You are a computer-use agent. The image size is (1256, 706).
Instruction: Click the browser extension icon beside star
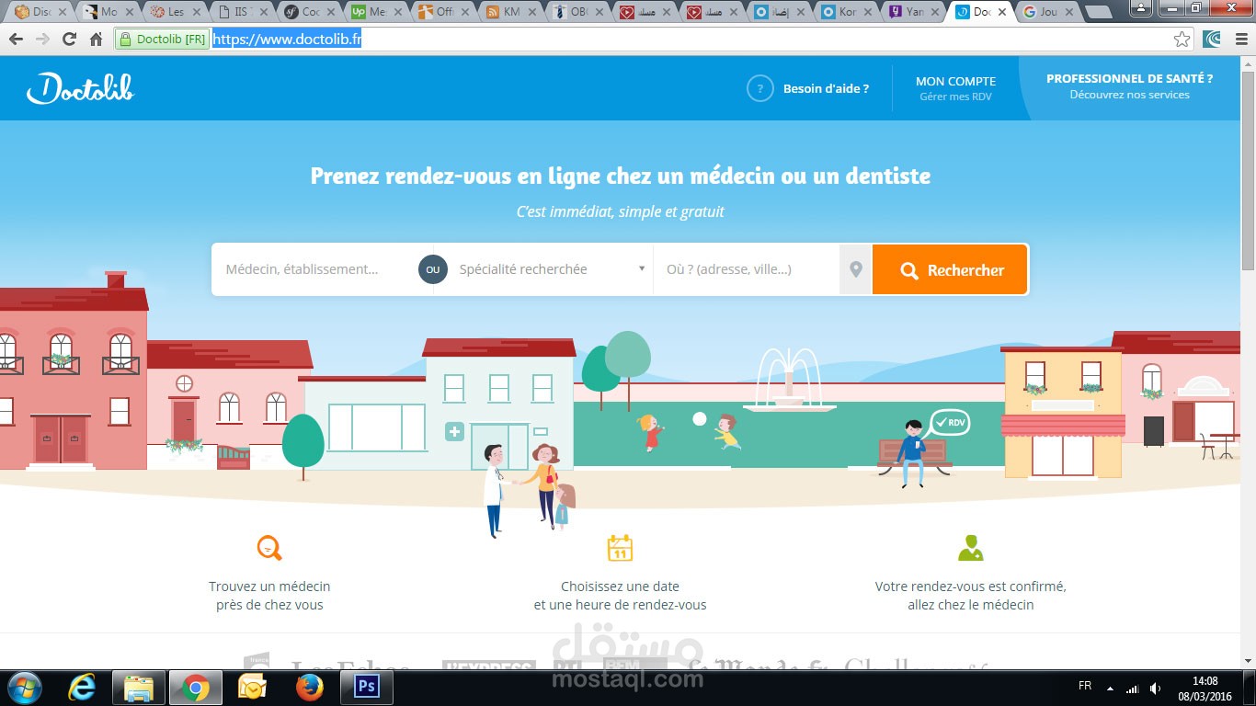[1212, 40]
